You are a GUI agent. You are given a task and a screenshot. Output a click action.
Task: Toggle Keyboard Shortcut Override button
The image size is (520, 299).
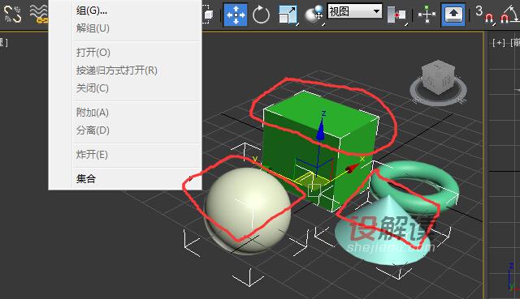click(x=453, y=15)
